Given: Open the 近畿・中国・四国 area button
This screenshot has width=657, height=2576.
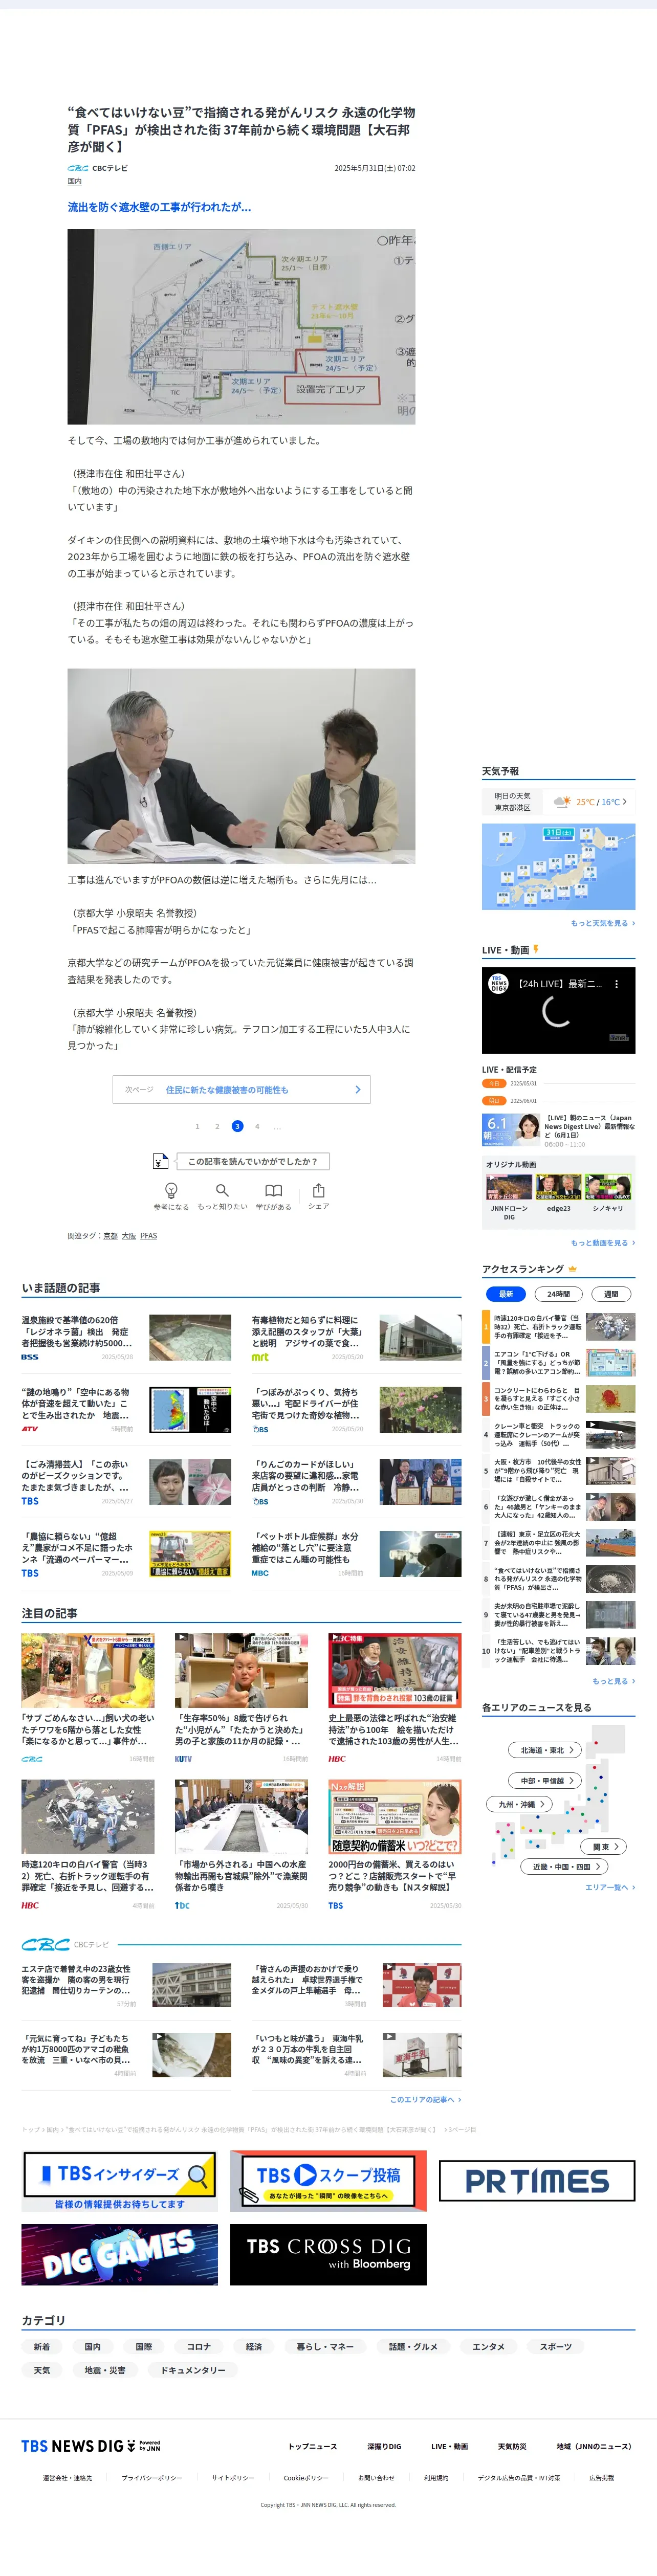Looking at the screenshot, I should point(564,1866).
